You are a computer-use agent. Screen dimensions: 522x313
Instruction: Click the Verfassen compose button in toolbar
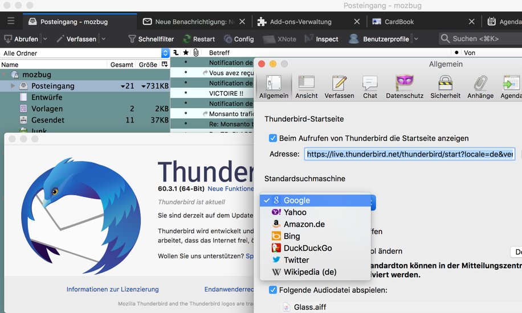click(76, 39)
